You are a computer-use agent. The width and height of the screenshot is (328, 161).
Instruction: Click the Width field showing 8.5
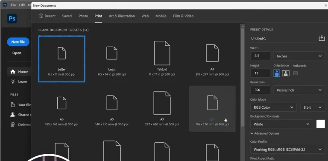pyautogui.click(x=260, y=56)
